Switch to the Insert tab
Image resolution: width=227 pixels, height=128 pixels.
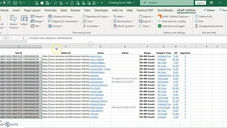tap(16, 10)
